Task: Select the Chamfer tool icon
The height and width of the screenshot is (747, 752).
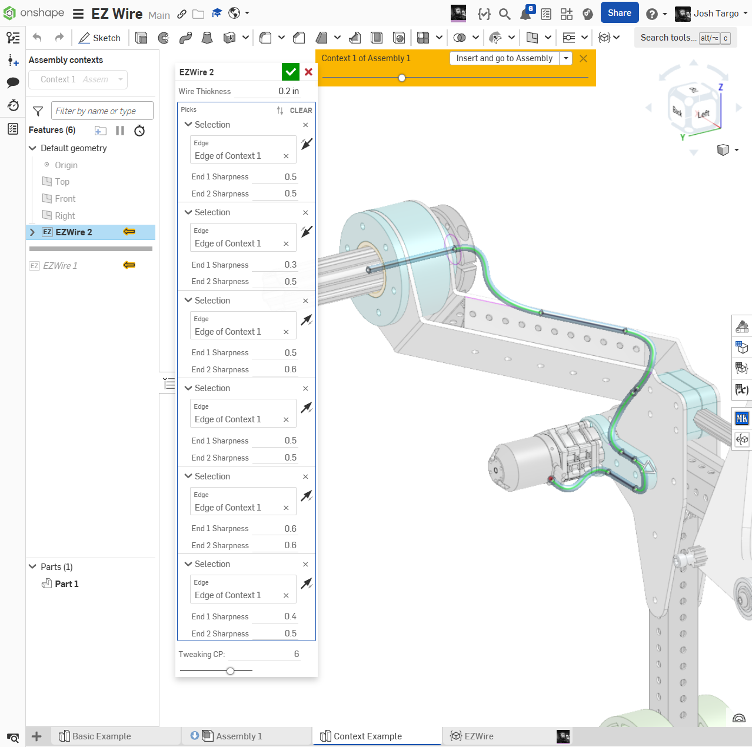Action: click(x=299, y=38)
